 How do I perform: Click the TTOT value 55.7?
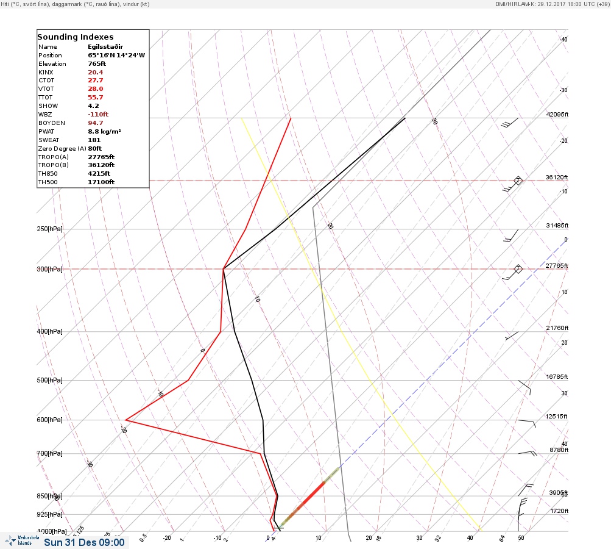click(96, 98)
